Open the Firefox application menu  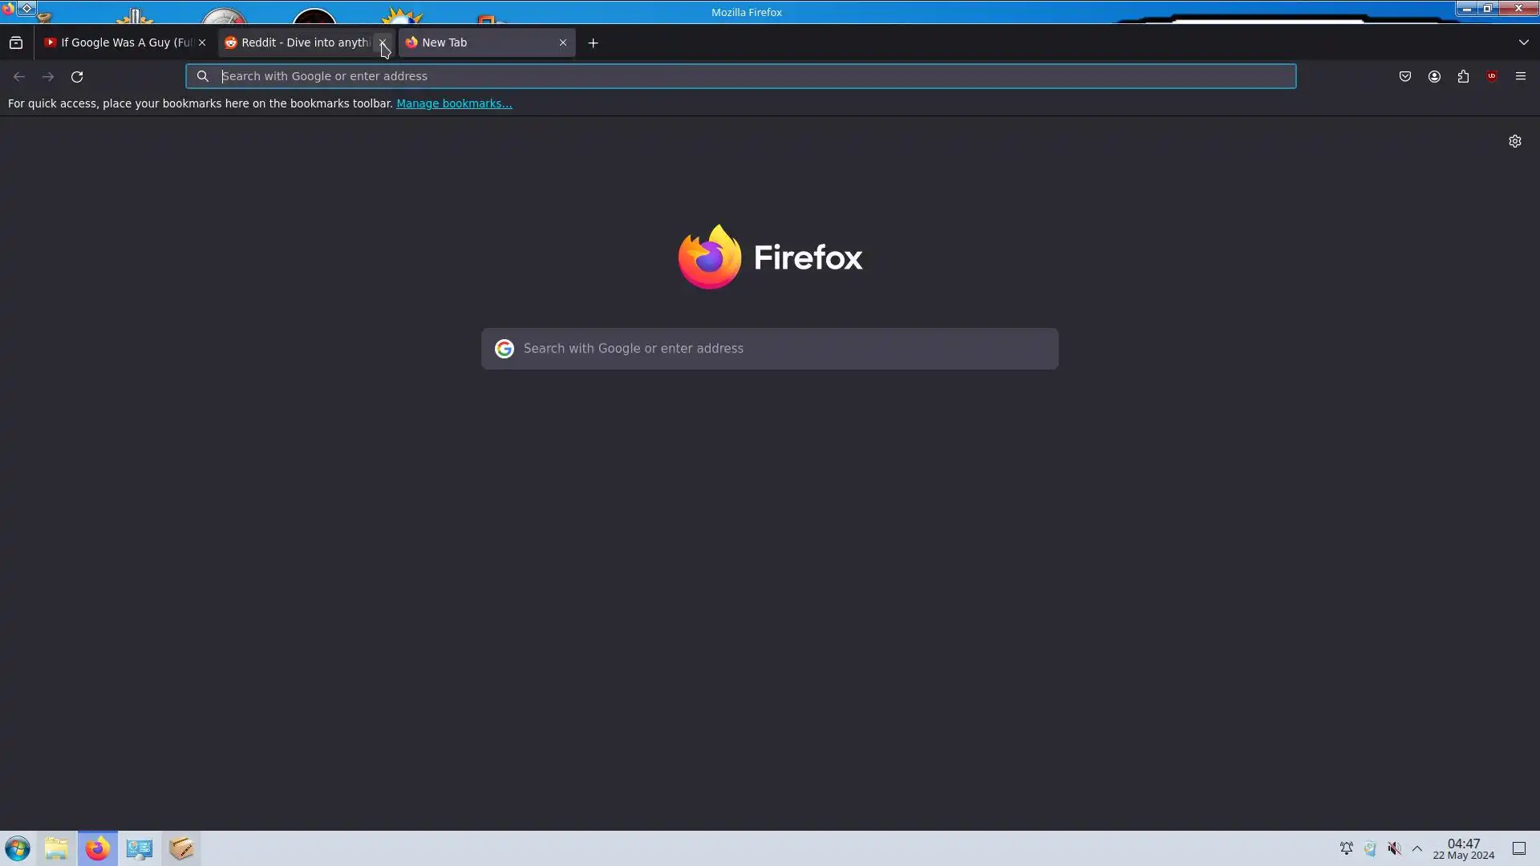pyautogui.click(x=1521, y=77)
